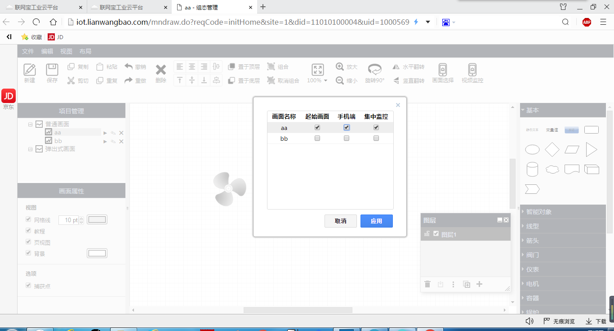The image size is (614, 331).
Task: Expand the 线型 section
Action: pos(563,226)
